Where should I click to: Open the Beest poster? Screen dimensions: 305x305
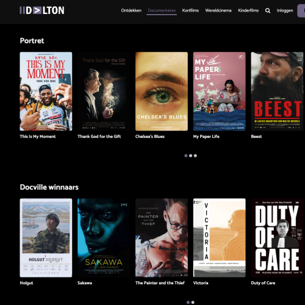point(277,91)
